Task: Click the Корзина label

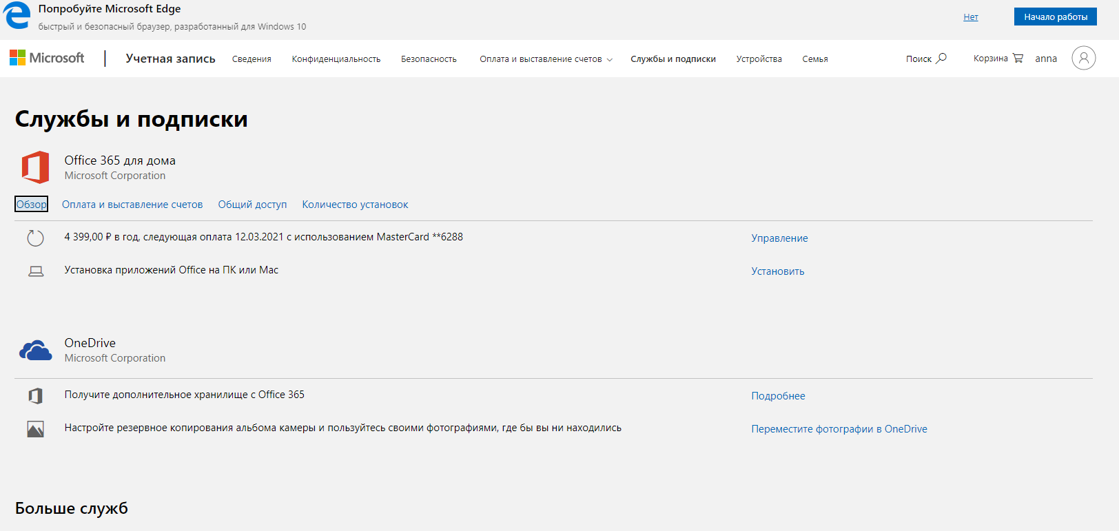Action: coord(990,59)
